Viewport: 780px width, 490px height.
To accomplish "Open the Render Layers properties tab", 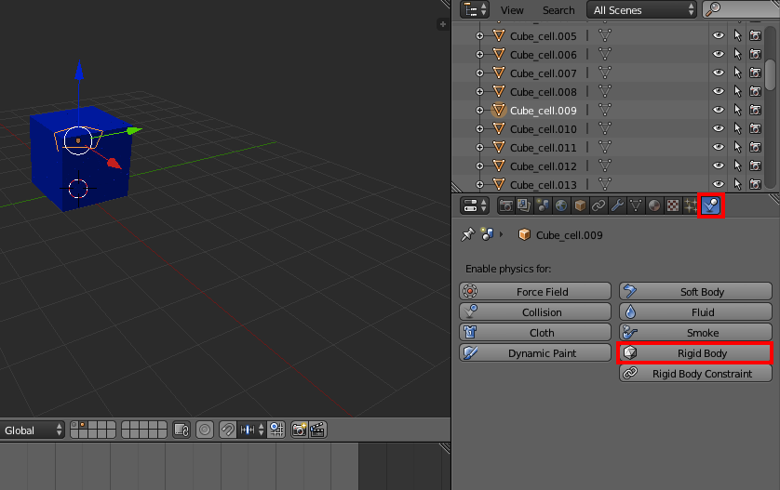I will 524,205.
